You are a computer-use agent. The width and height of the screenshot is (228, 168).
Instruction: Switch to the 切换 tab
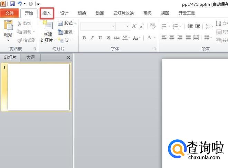[82, 13]
